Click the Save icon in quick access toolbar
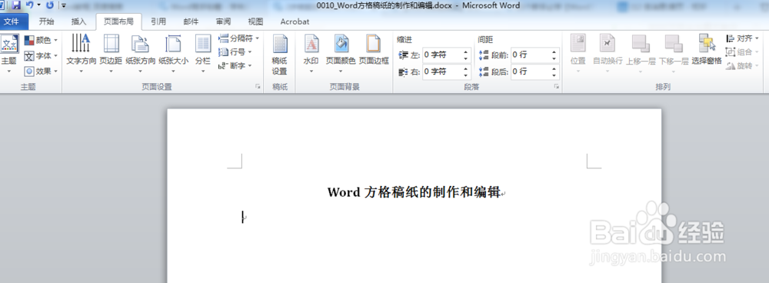This screenshot has width=769, height=283. pyautogui.click(x=15, y=5)
